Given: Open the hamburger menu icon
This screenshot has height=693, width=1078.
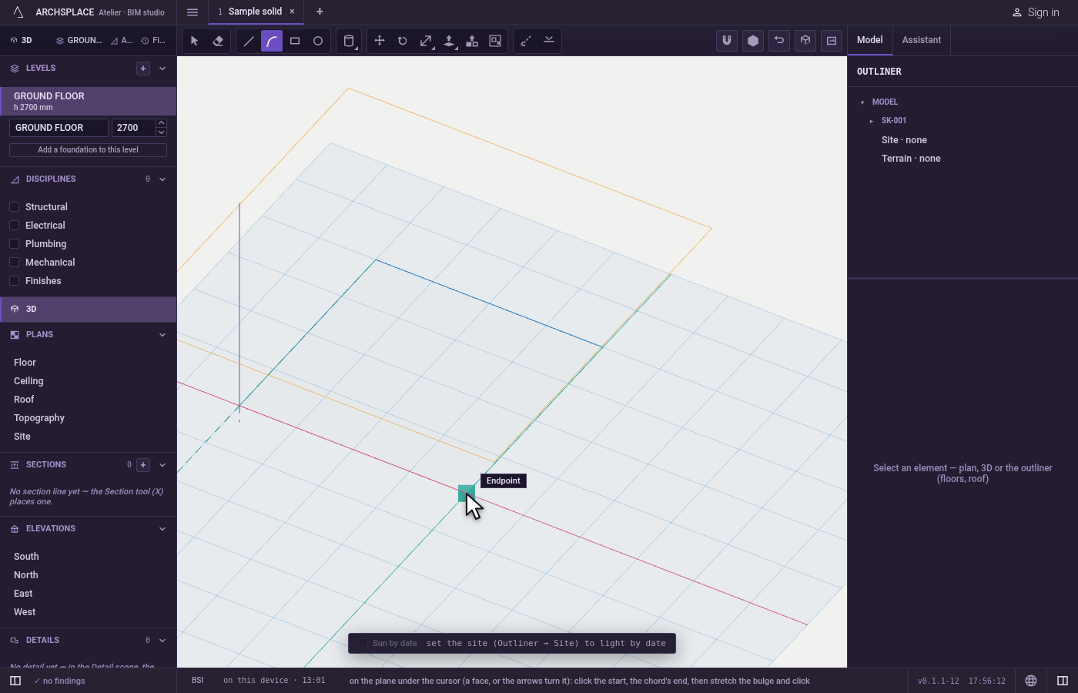Looking at the screenshot, I should click(x=192, y=12).
